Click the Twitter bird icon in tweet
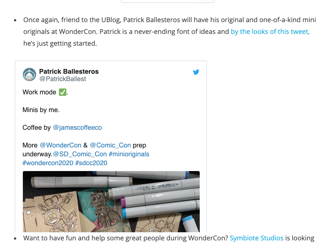Screen dimensions: 325x247 coord(196,72)
